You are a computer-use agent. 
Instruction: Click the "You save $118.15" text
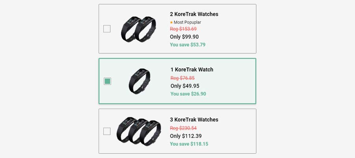click(189, 144)
